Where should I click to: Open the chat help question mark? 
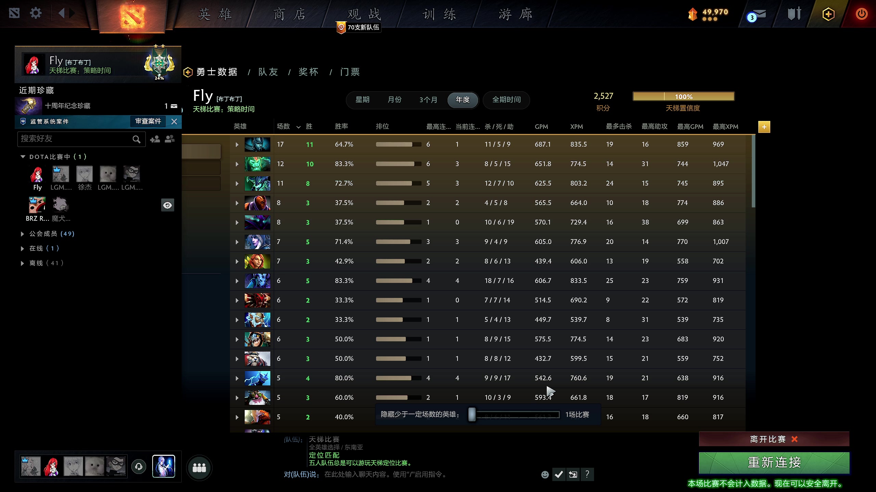click(587, 475)
